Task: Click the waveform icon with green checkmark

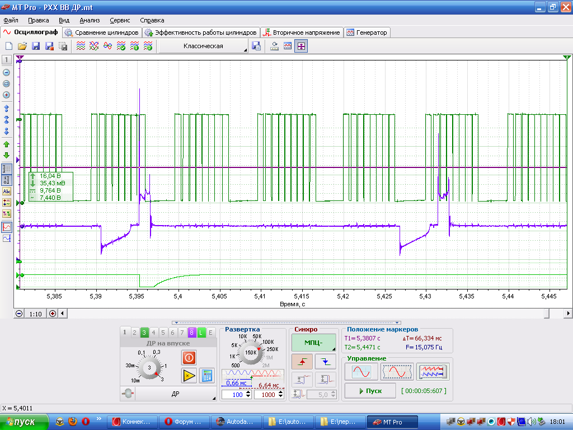Action: pos(121,46)
